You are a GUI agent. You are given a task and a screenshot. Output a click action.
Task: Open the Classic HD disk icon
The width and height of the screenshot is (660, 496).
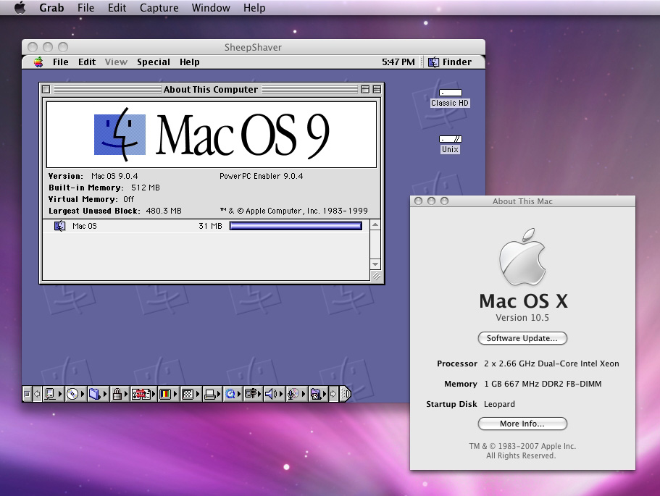coord(450,94)
